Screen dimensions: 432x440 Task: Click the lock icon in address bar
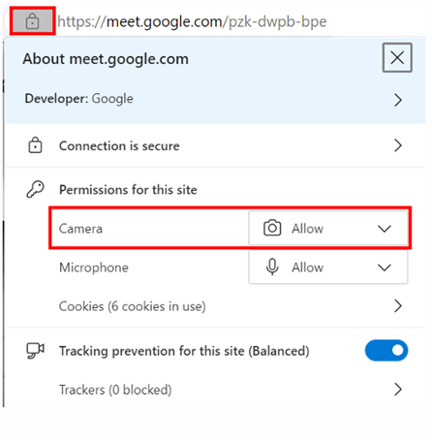32,21
